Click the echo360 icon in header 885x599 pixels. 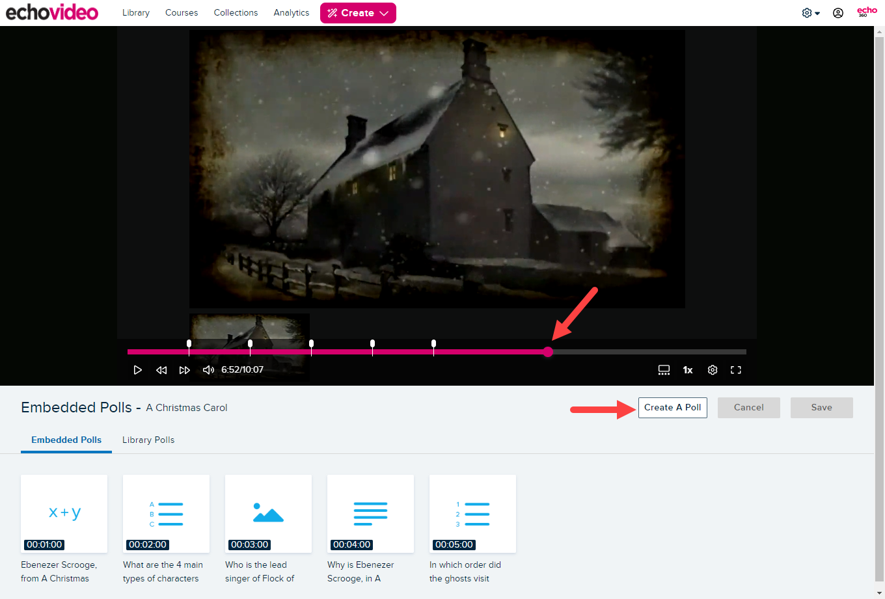coord(867,12)
